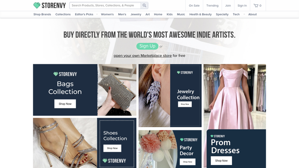299x168 pixels.
Task: Click the 'Bags Collection' banner title
Action: click(x=65, y=88)
